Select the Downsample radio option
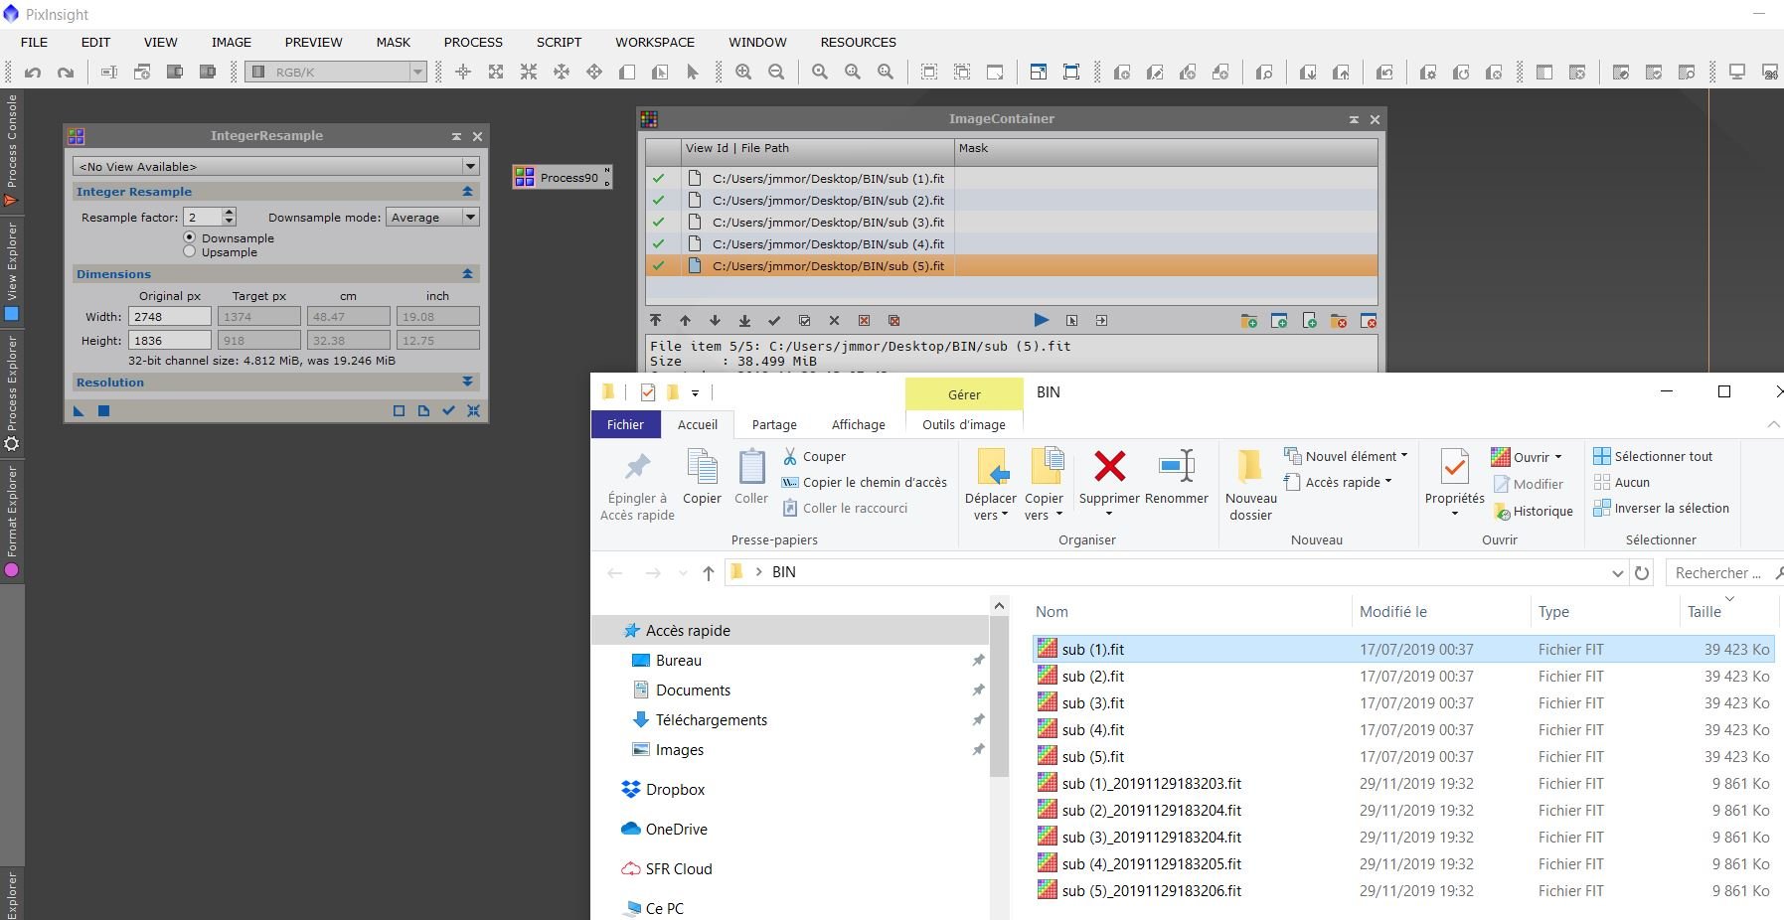 coord(190,238)
